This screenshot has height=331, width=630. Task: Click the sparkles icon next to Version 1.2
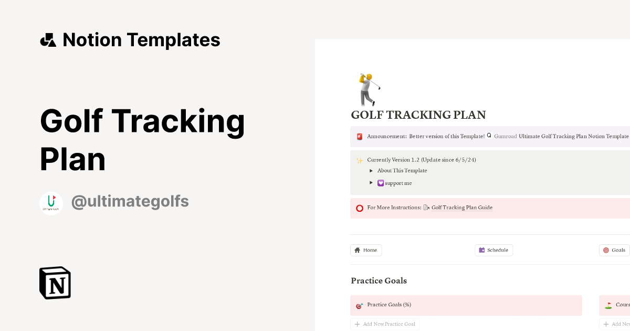pos(359,160)
